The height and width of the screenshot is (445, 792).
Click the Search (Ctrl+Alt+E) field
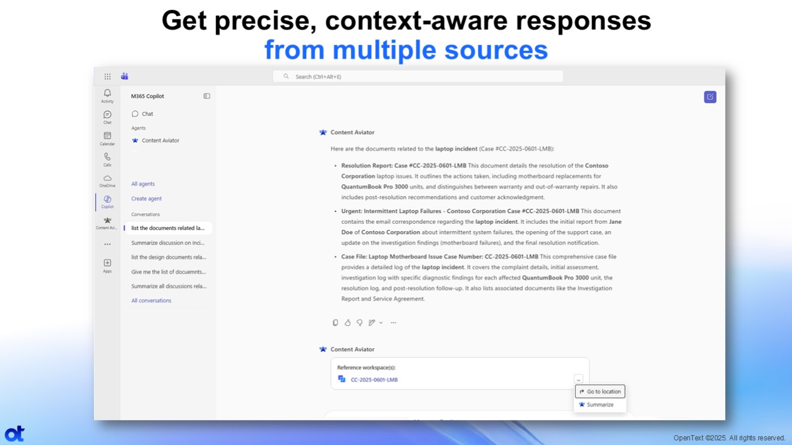point(418,76)
